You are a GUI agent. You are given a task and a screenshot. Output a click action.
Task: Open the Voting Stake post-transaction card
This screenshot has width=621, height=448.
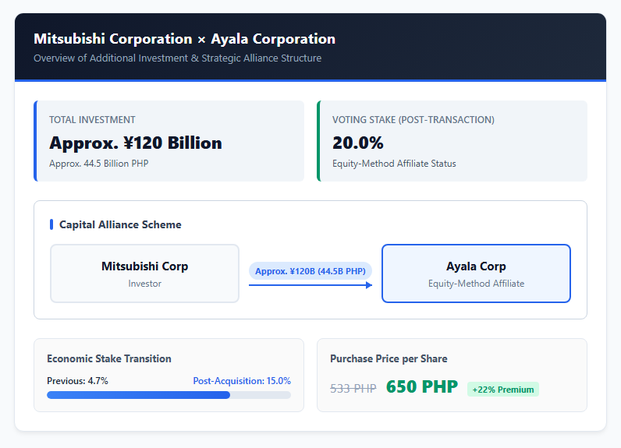pyautogui.click(x=452, y=141)
